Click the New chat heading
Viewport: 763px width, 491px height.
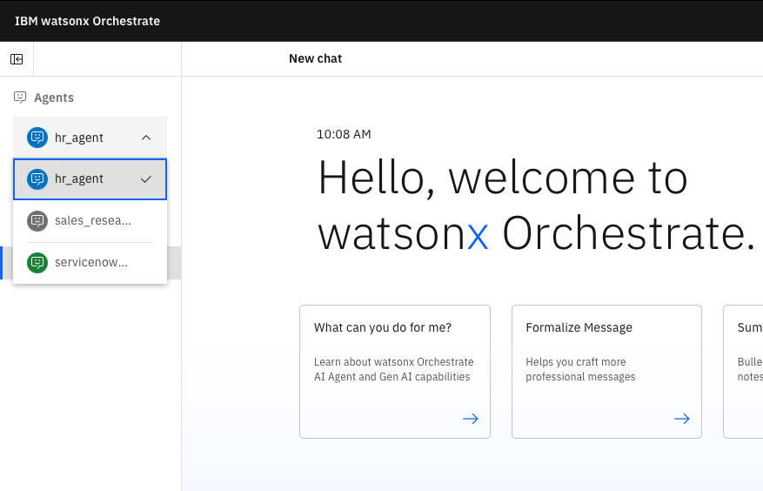[x=315, y=58]
